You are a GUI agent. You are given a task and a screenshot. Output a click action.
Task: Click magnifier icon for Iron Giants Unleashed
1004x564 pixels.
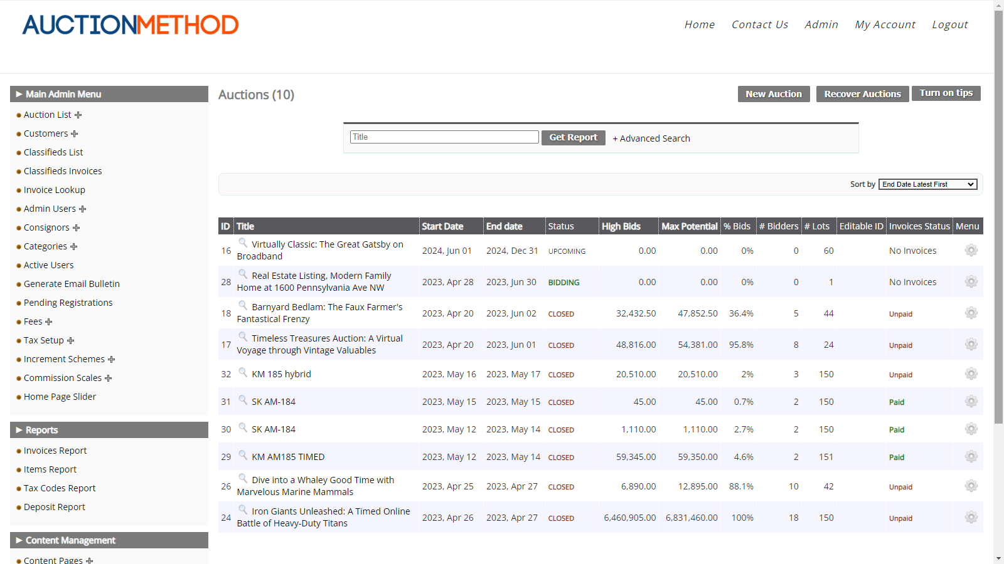(x=243, y=509)
